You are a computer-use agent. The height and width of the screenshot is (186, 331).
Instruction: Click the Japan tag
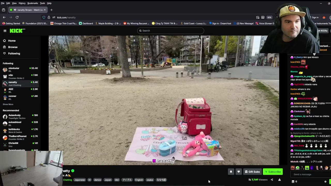click(108, 180)
